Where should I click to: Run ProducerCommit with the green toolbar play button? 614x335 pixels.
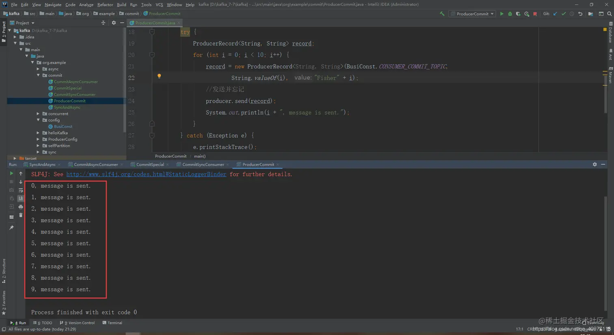click(502, 14)
